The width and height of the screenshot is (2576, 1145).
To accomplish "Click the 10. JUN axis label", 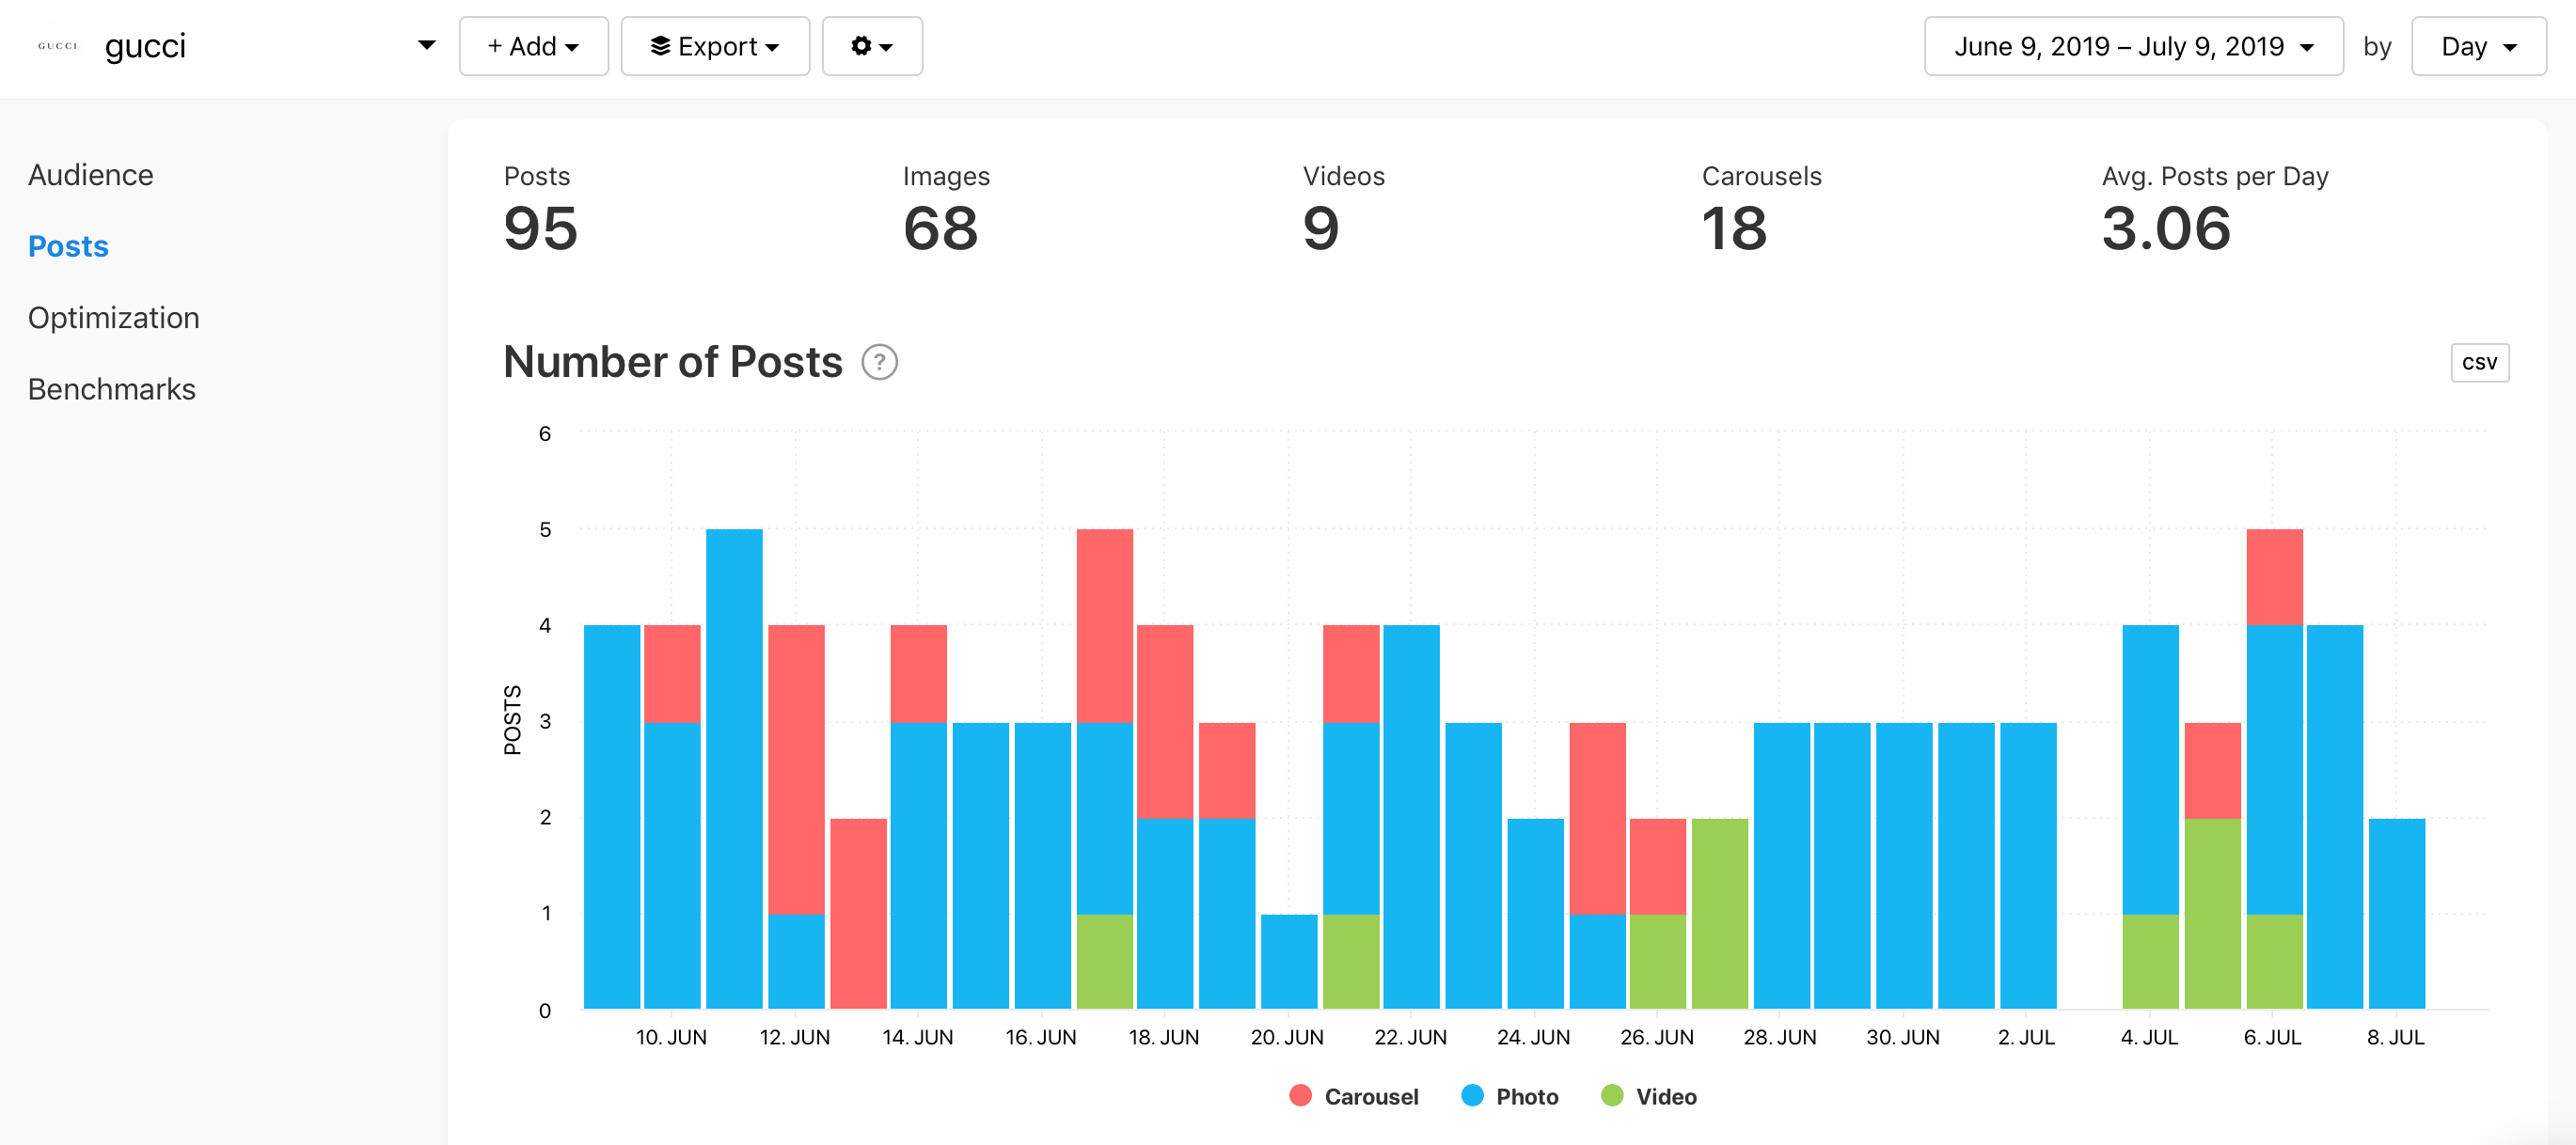I will 671,1037.
